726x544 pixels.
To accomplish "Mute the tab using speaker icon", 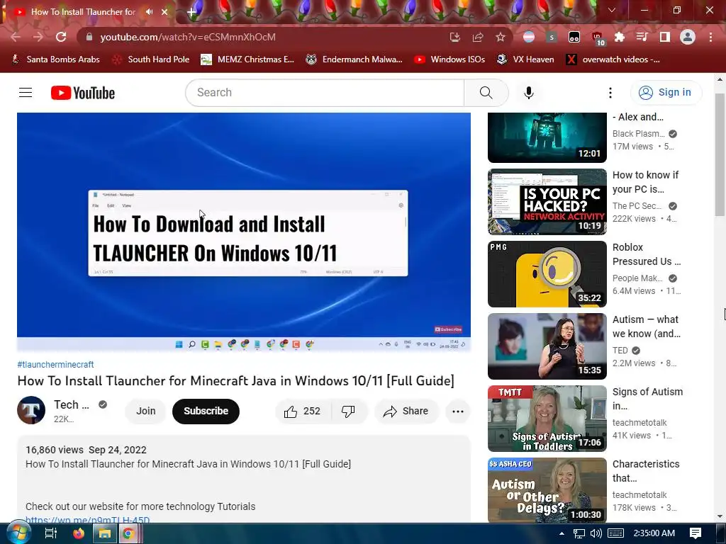I will tap(149, 11).
